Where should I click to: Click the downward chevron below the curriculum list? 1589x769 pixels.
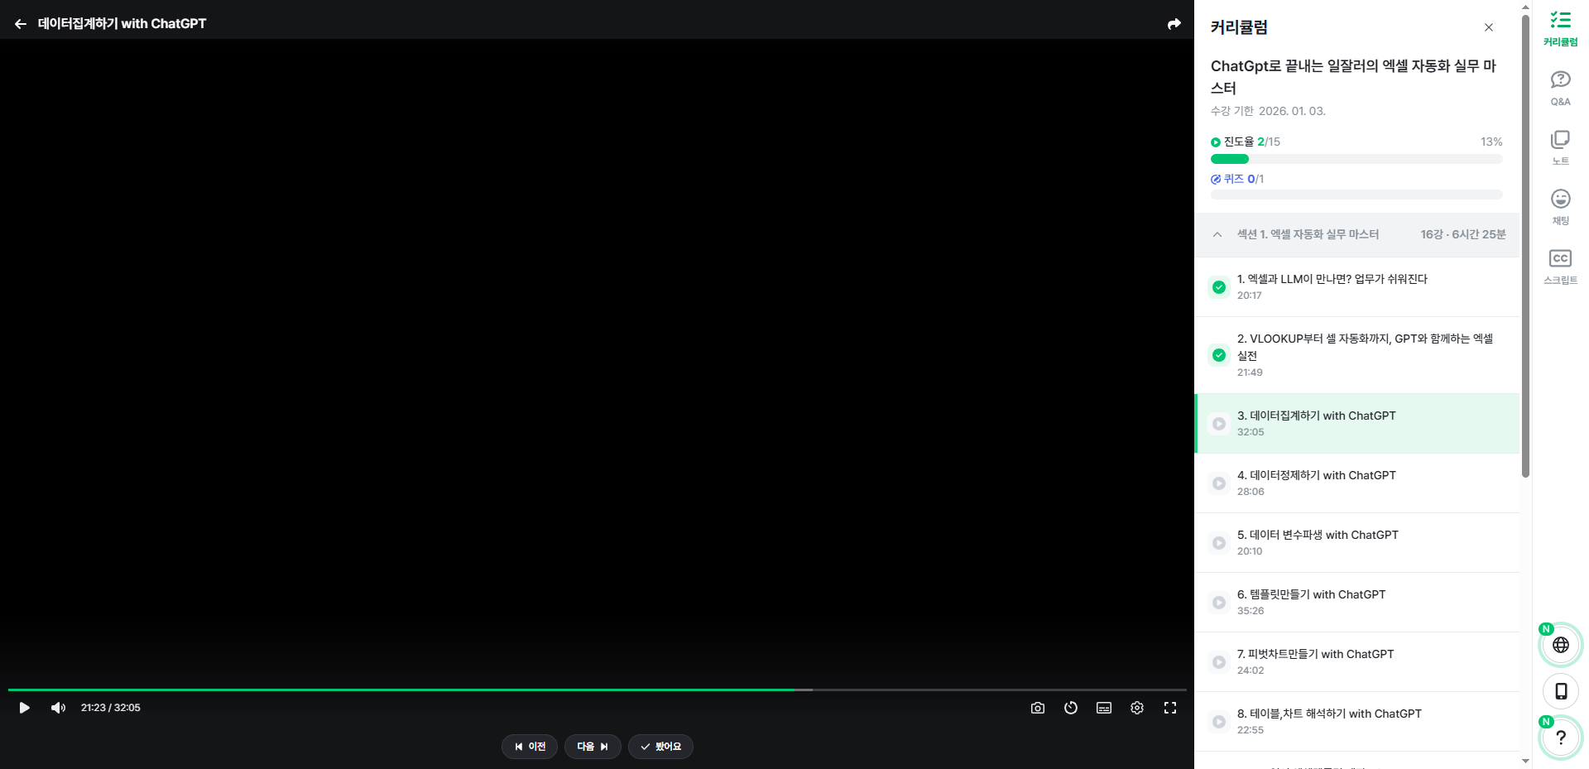pos(1525,760)
